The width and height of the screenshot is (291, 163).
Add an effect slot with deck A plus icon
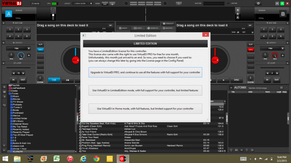click(x=29, y=55)
